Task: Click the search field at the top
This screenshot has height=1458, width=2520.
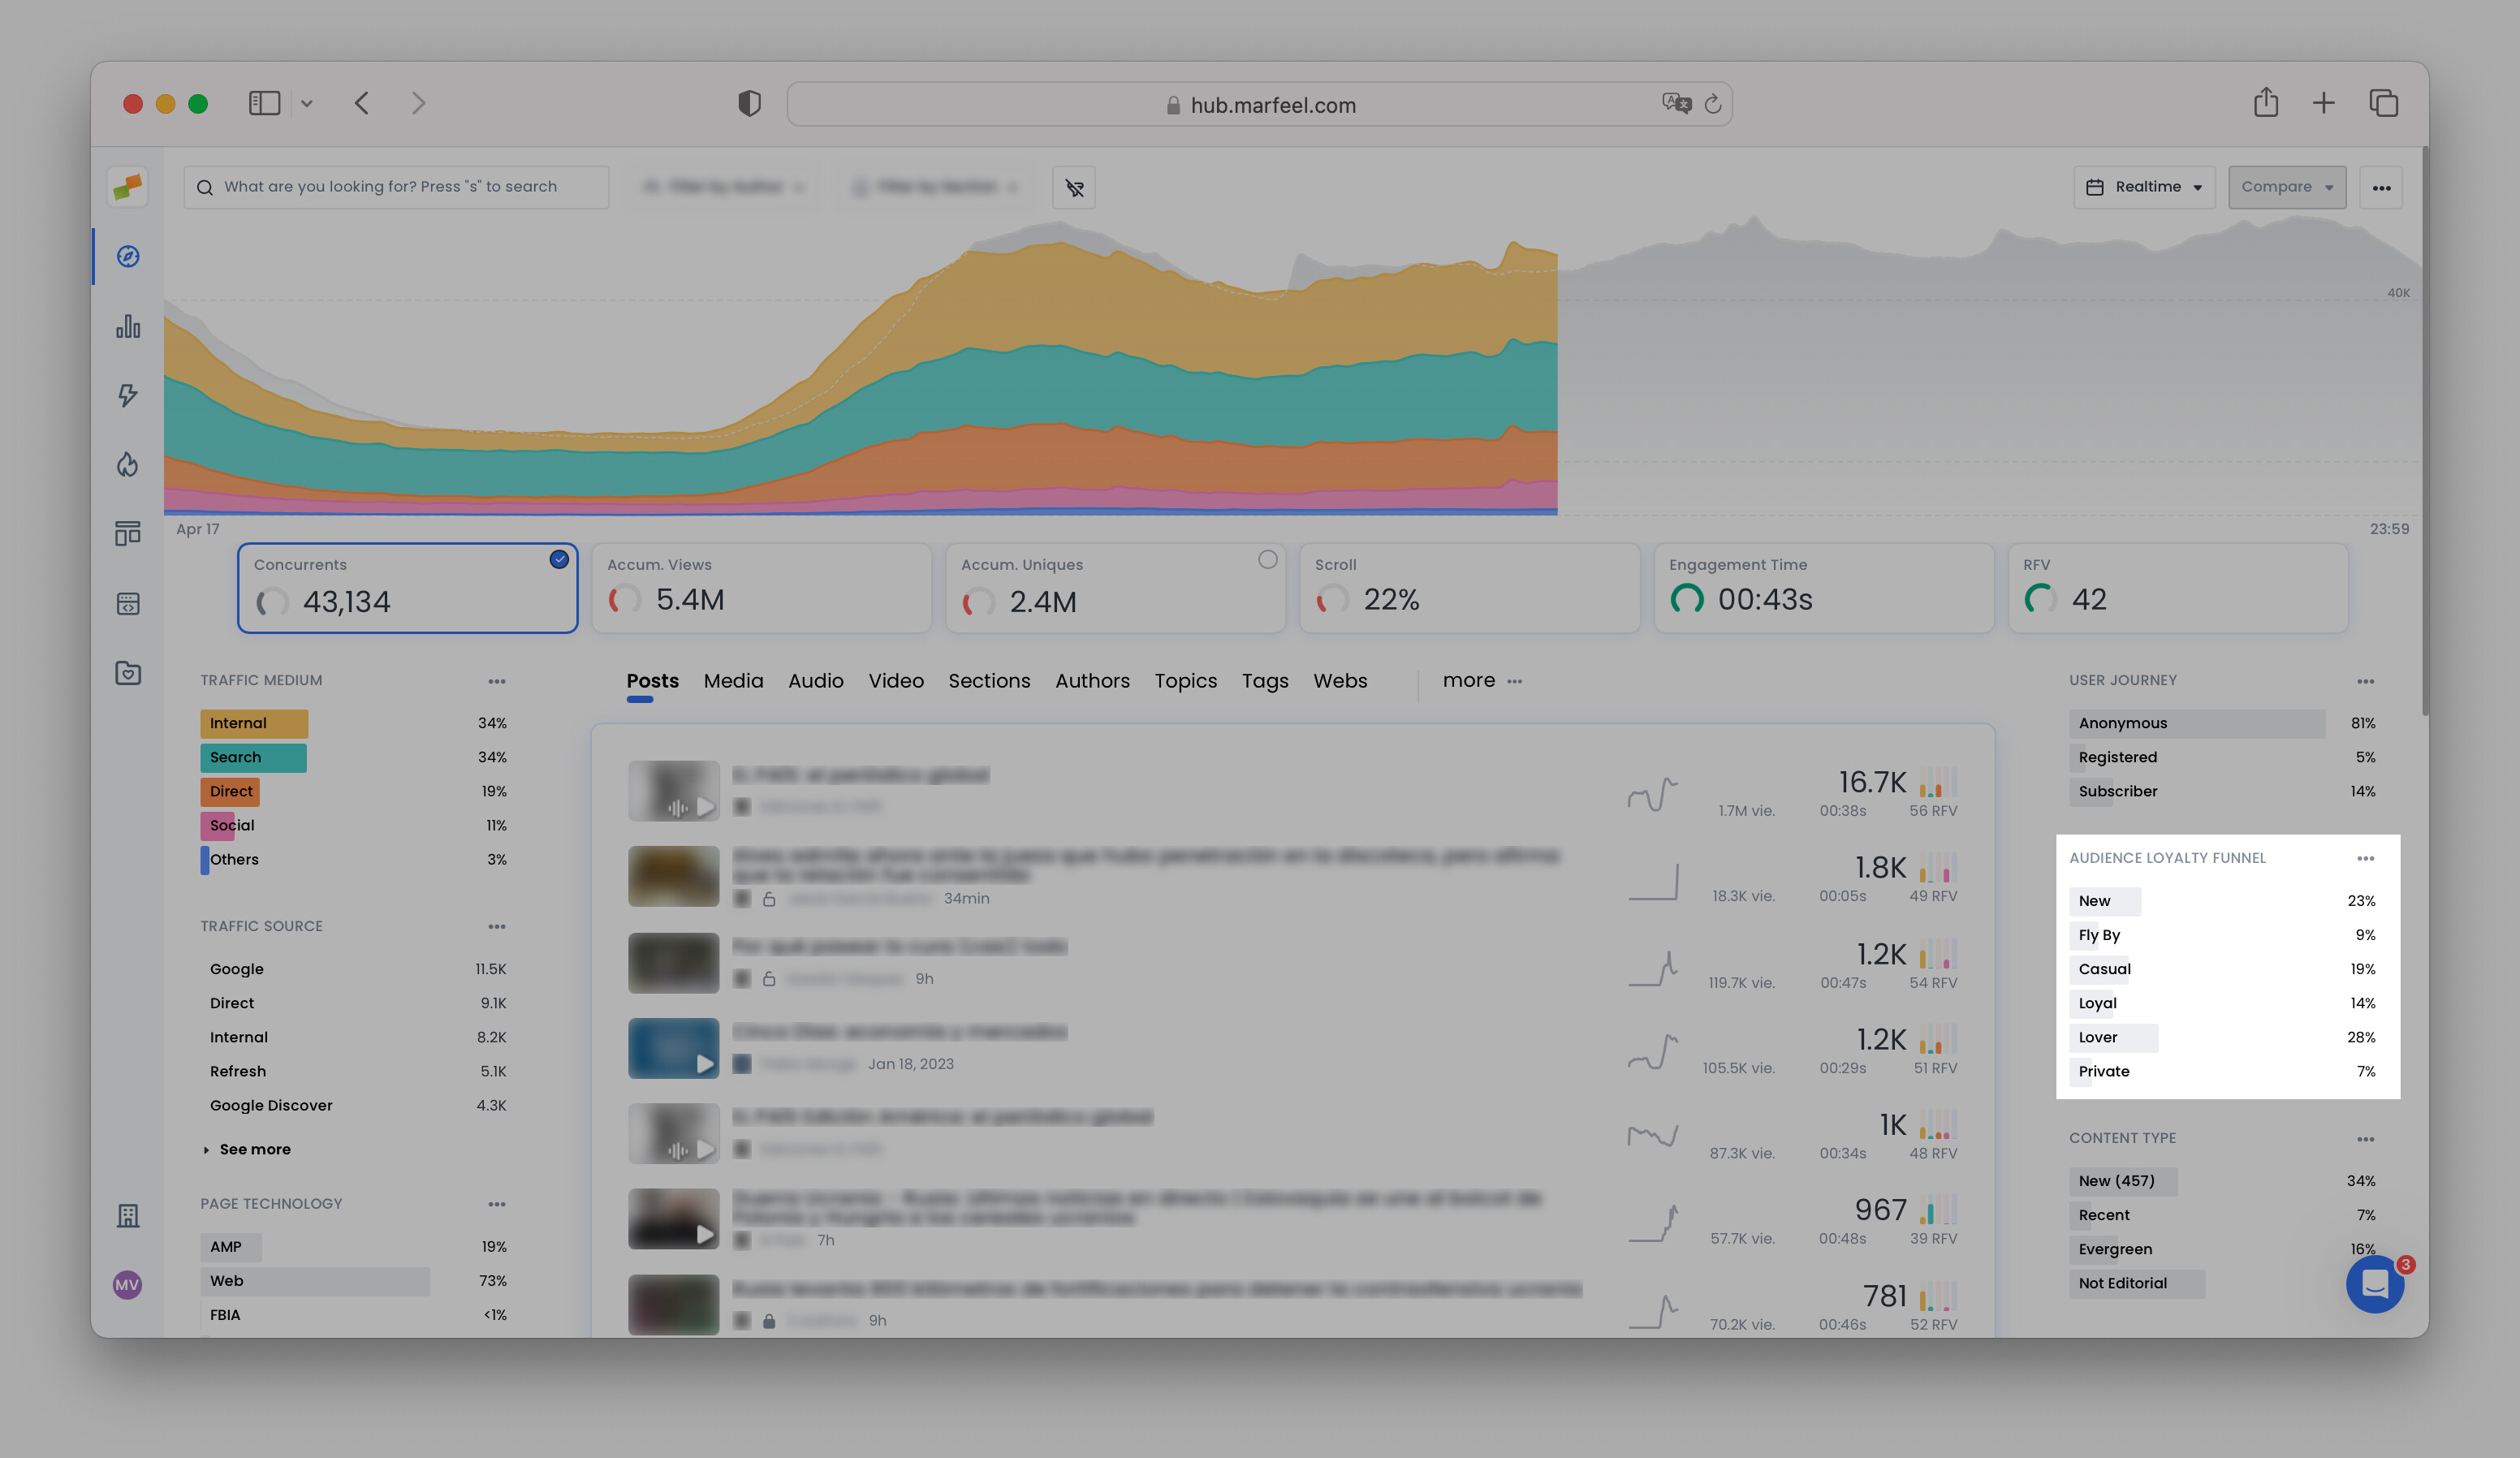Action: tap(396, 186)
